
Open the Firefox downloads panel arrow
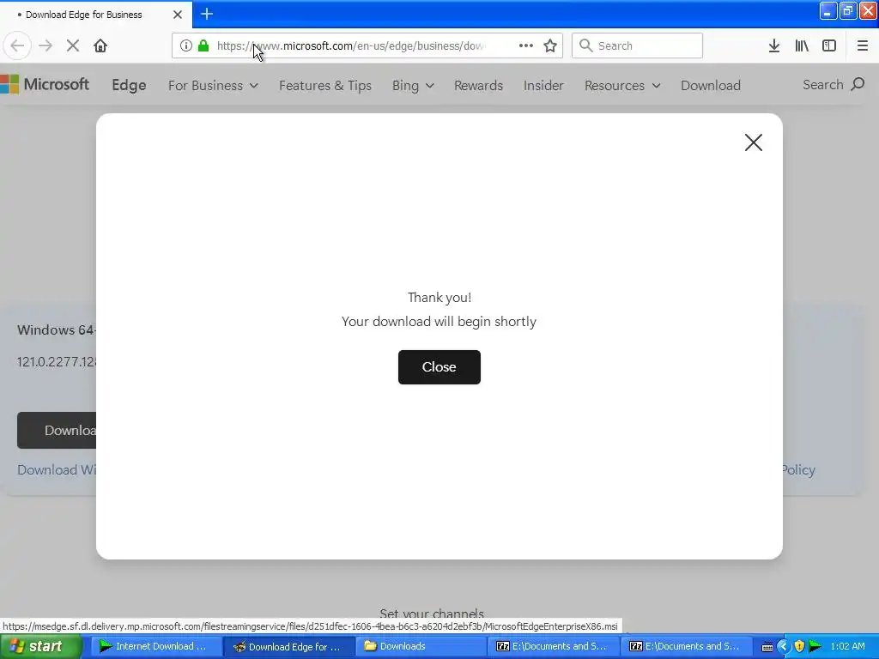pos(774,45)
